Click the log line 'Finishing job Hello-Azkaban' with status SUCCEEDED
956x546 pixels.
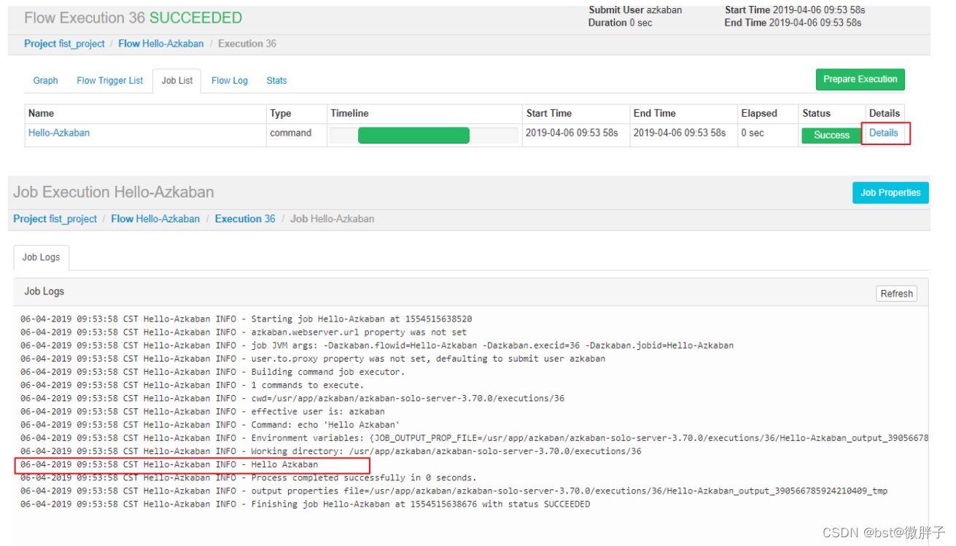click(306, 504)
